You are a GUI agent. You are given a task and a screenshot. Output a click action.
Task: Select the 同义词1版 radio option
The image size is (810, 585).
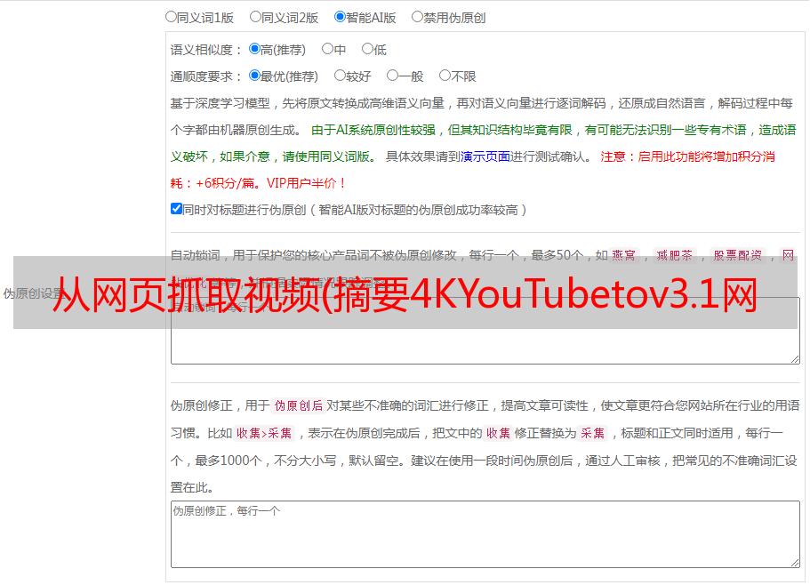click(x=171, y=17)
